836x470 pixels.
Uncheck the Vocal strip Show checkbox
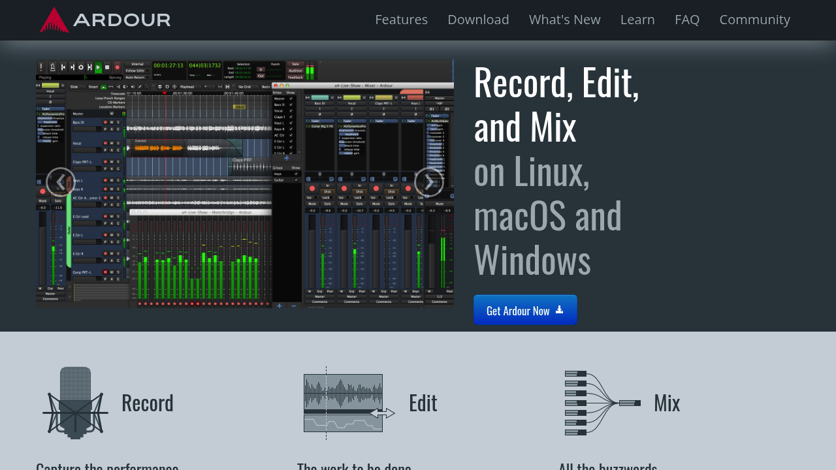291,110
